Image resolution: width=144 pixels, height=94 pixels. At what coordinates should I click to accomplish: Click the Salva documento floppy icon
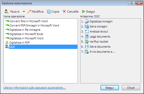pos(87,47)
